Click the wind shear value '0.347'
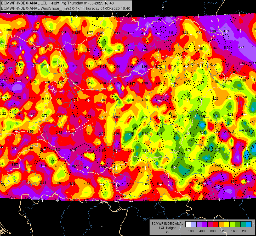 pyautogui.click(x=131, y=84)
